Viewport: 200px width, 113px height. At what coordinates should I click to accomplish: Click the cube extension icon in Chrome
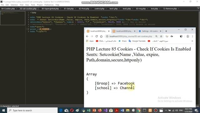[x=181, y=36]
